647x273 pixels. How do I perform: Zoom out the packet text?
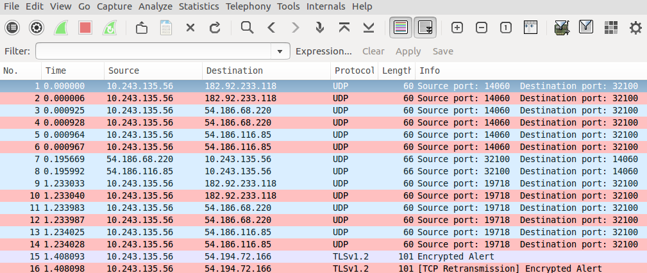pyautogui.click(x=482, y=28)
